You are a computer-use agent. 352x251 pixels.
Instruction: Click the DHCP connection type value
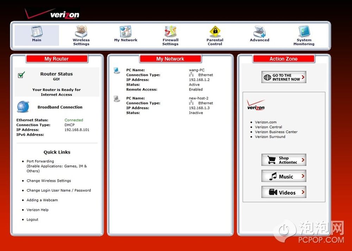point(70,125)
